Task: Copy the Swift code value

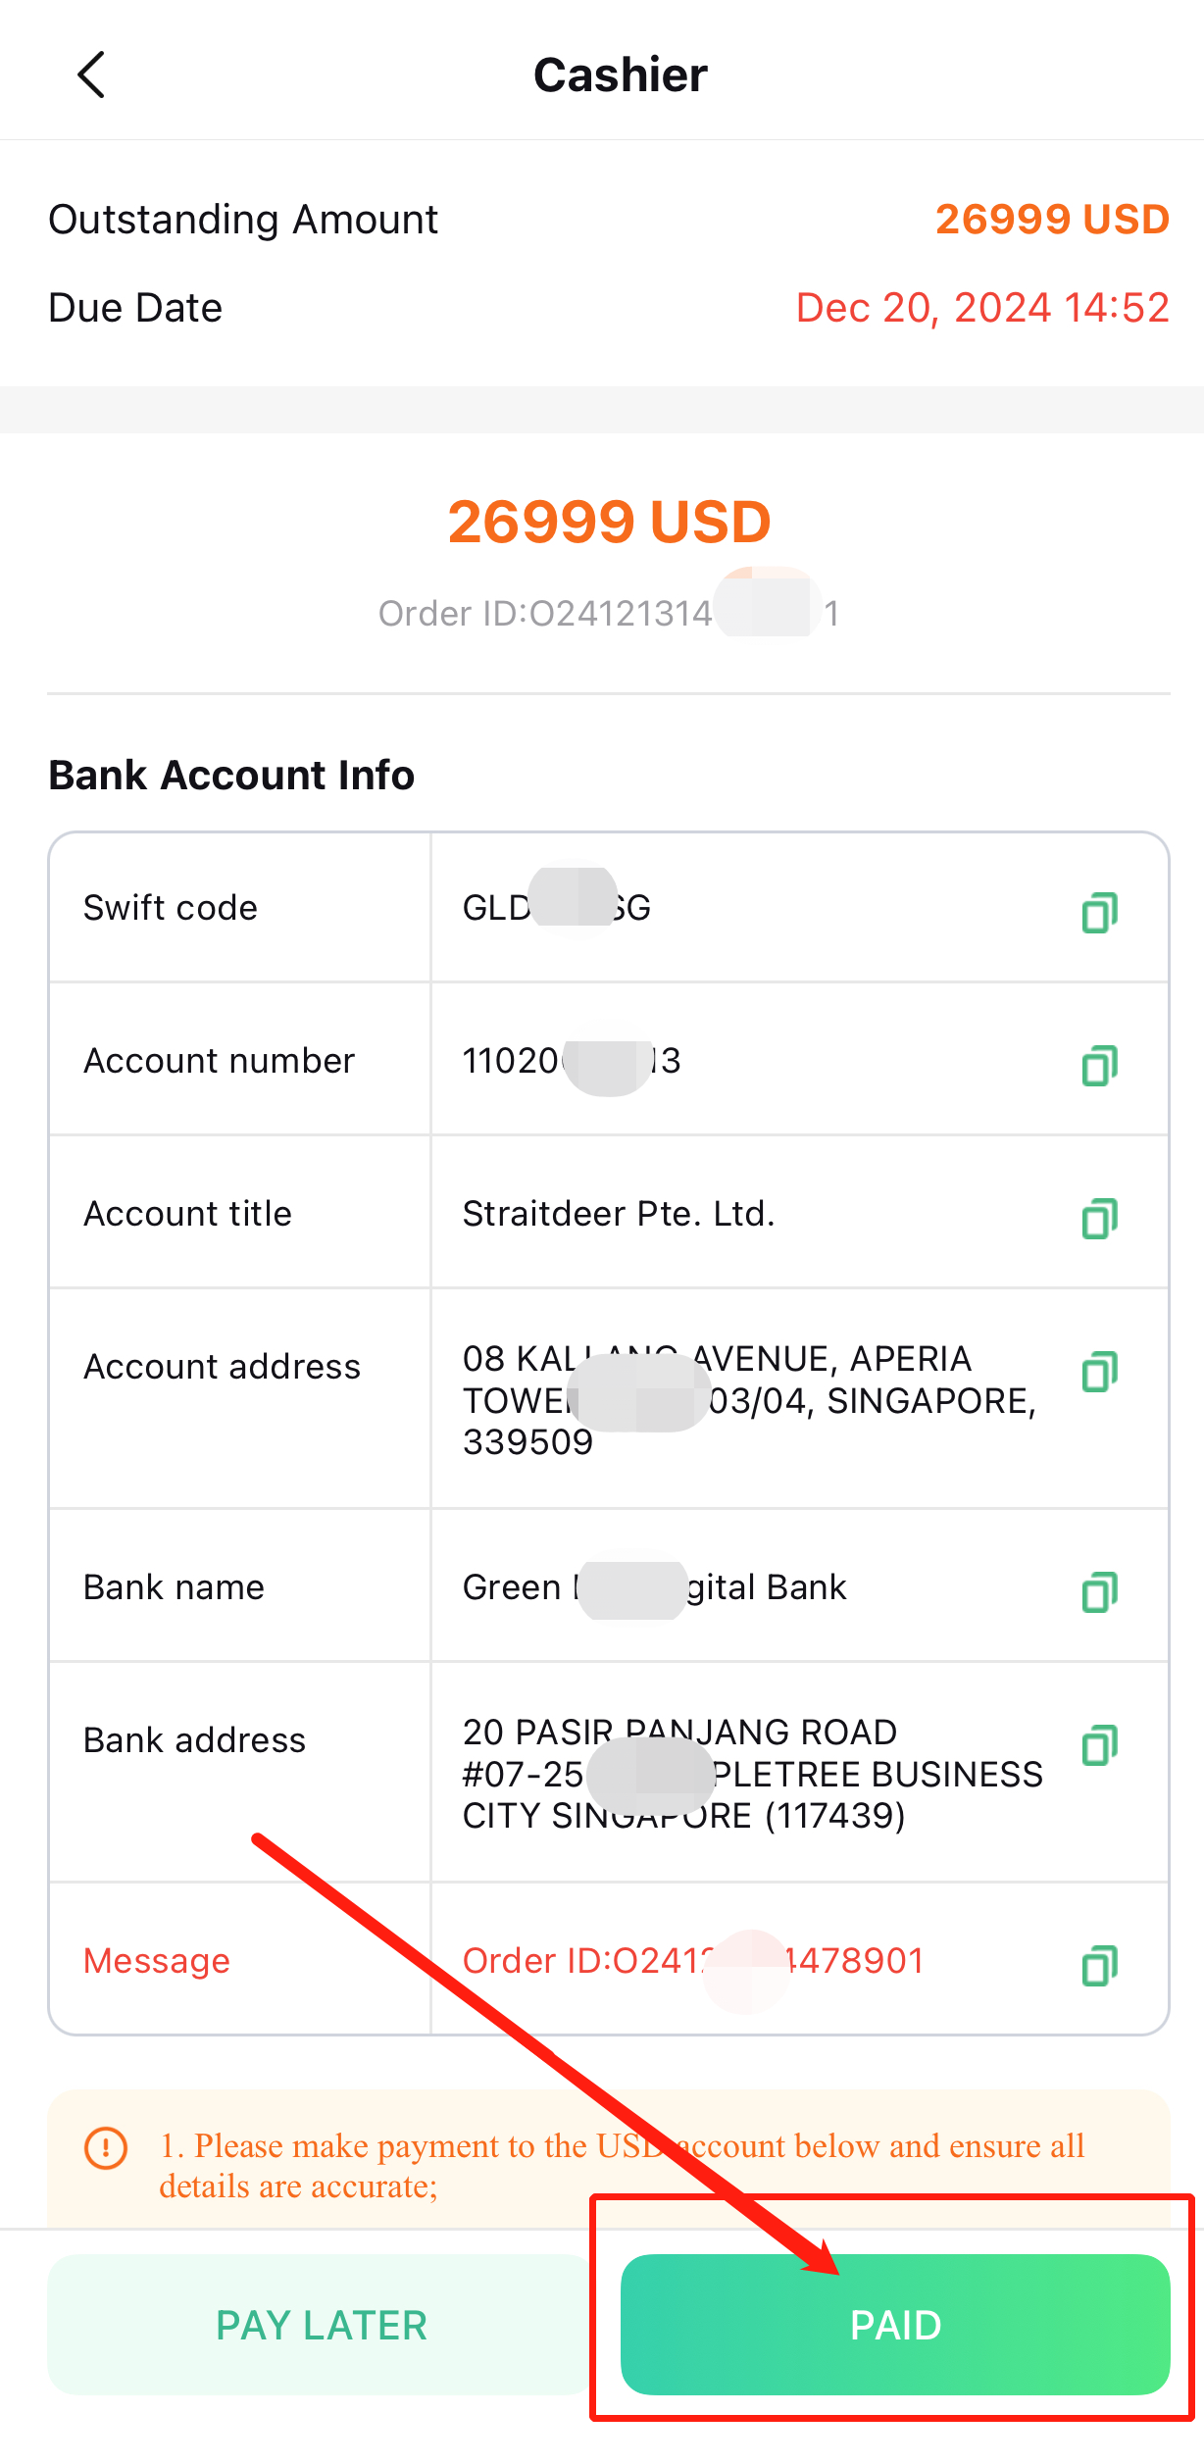Action: click(x=1099, y=912)
